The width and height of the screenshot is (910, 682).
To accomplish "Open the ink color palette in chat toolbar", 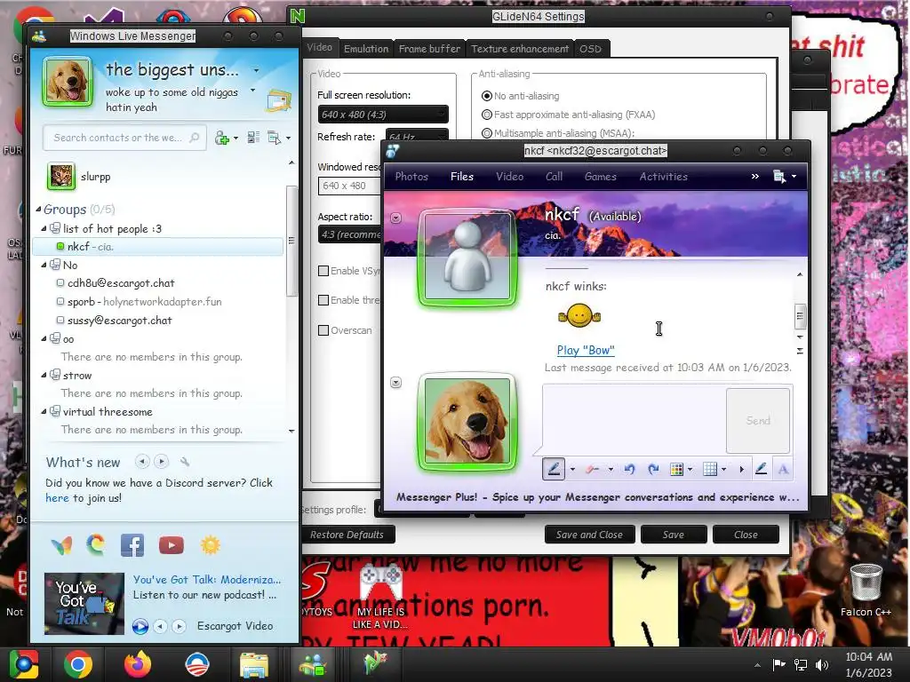I will point(677,469).
